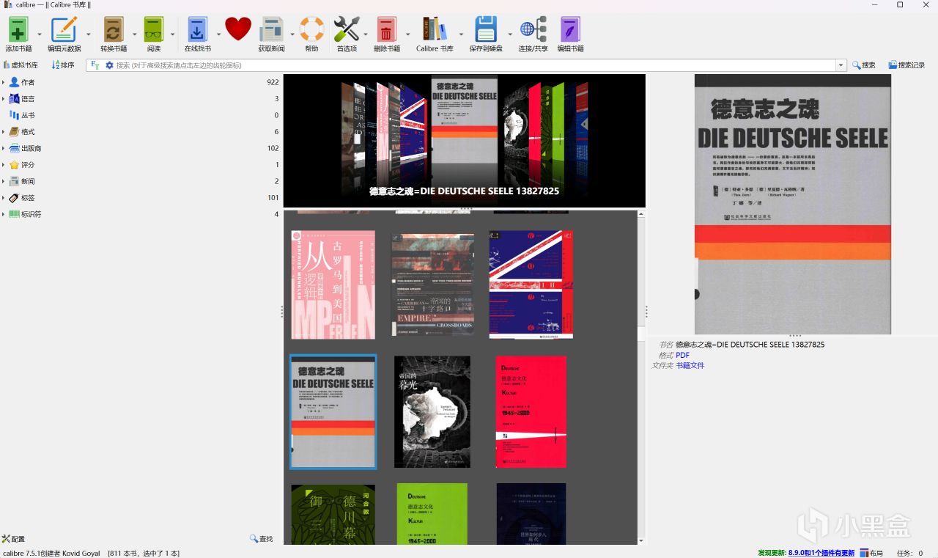Open the 编辑元数据 metadata editor icon
This screenshot has height=558, width=938.
(64, 29)
